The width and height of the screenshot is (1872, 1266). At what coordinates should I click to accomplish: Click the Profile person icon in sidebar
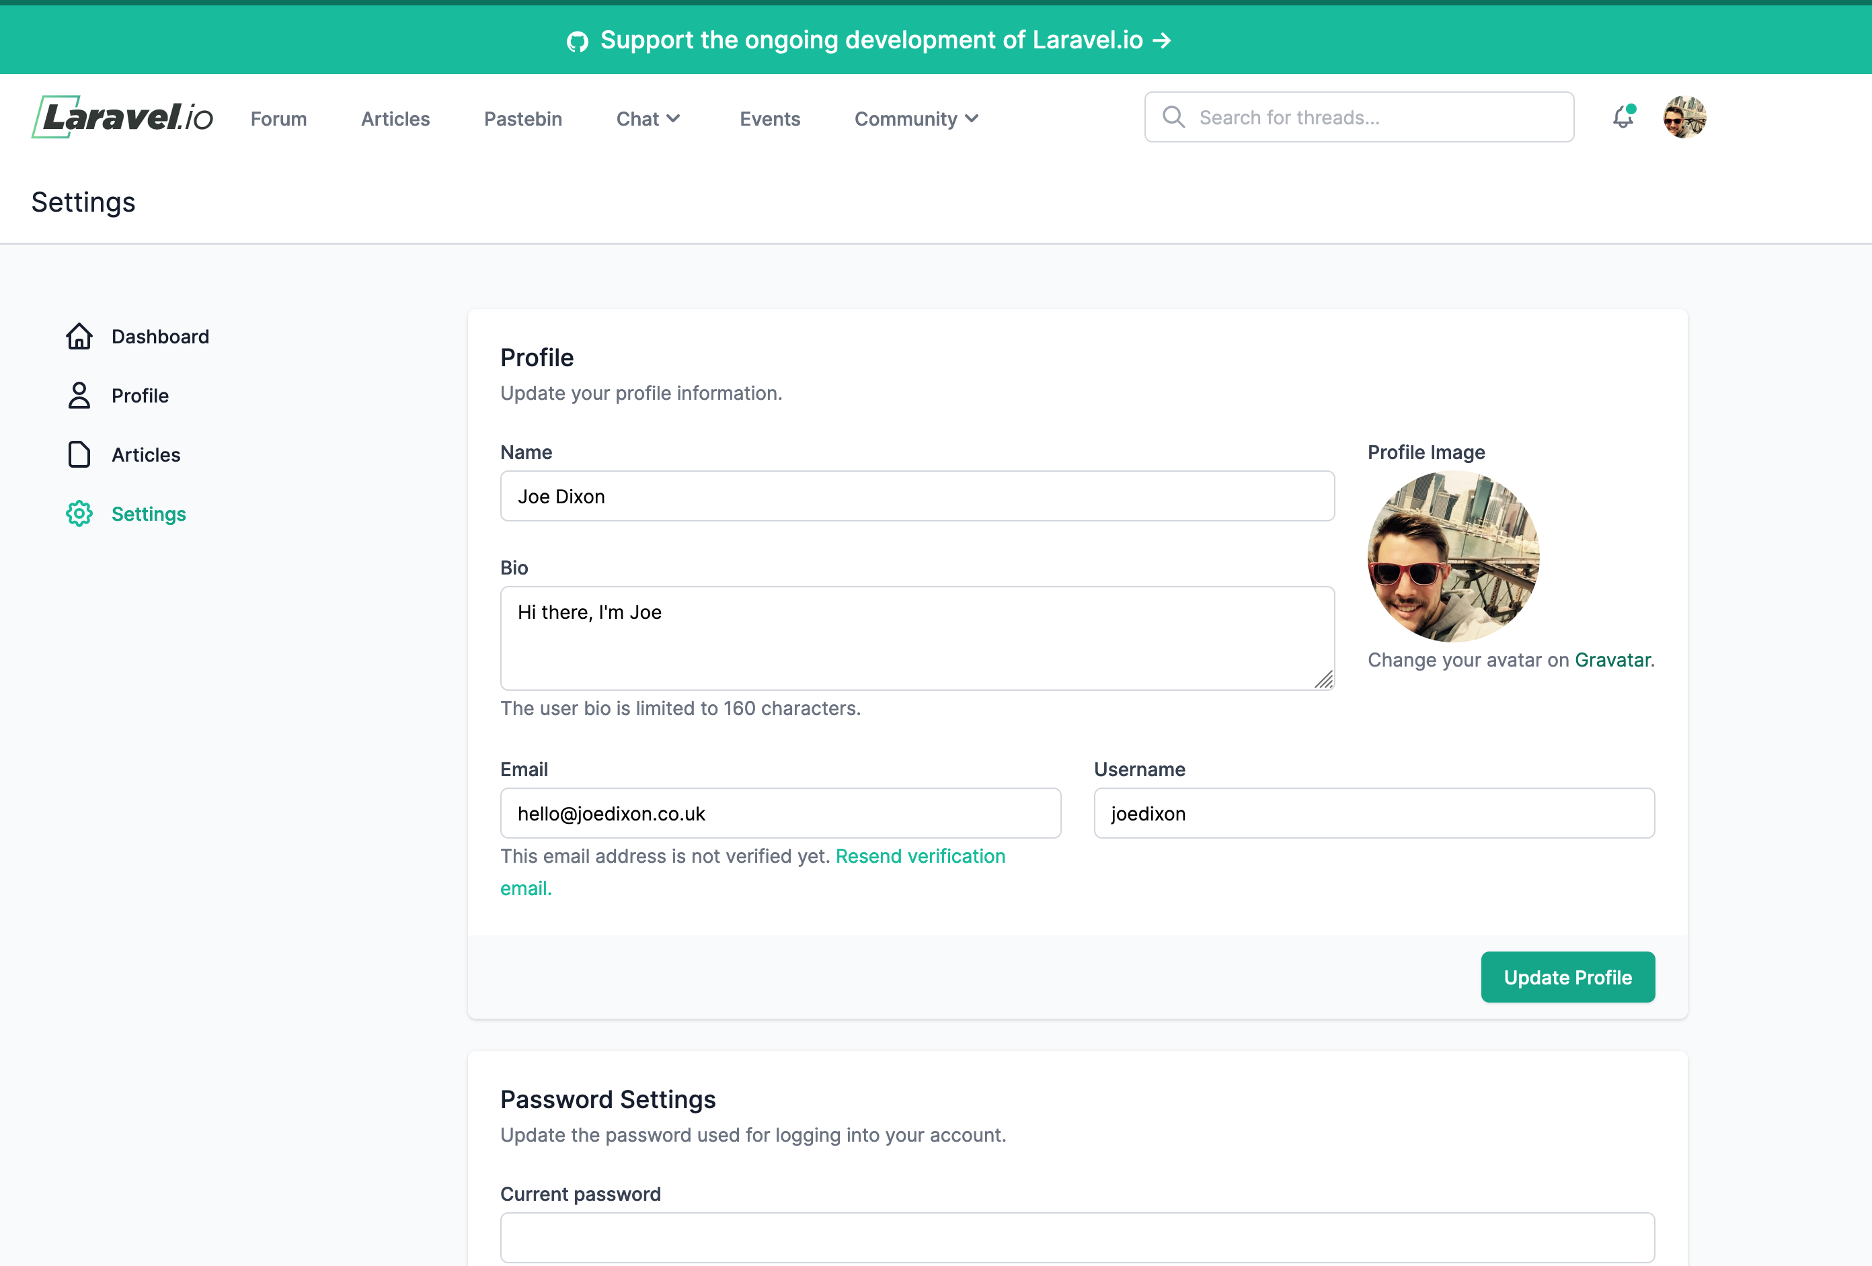[79, 395]
